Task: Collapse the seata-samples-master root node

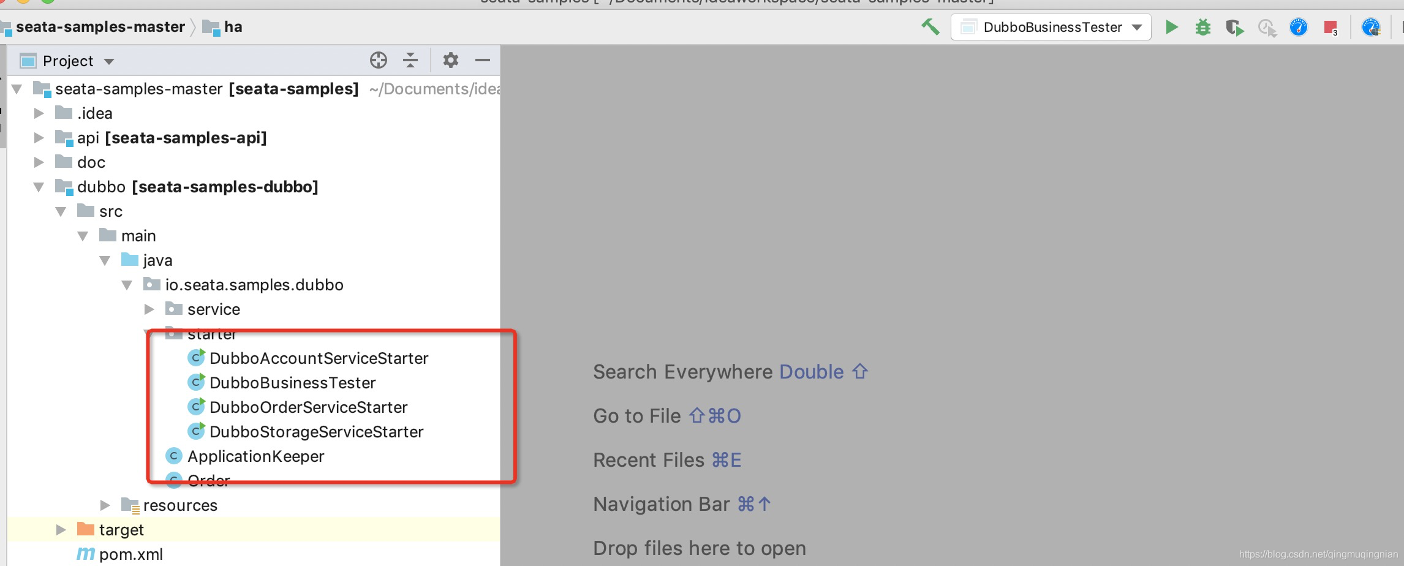Action: tap(17, 89)
